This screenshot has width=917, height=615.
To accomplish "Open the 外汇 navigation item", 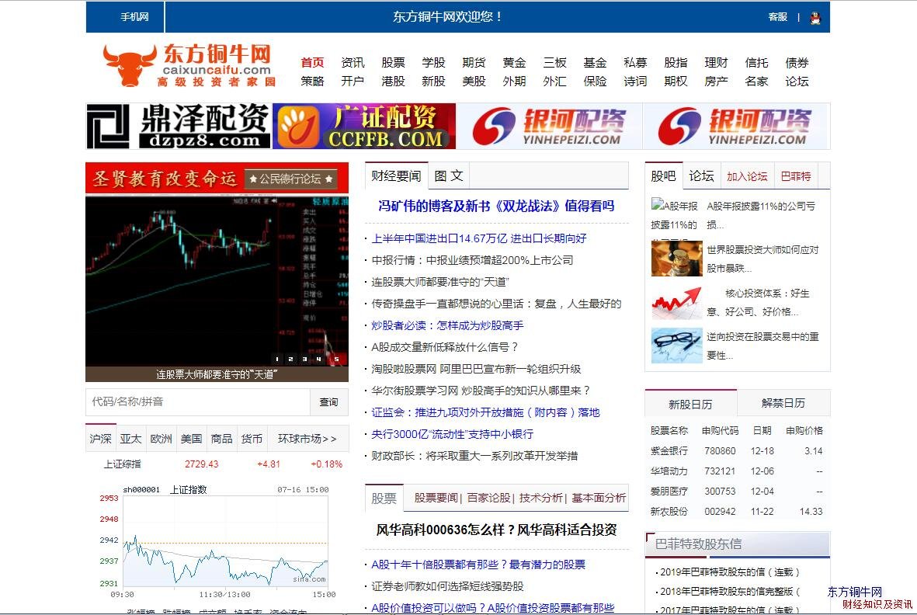I will pos(554,82).
